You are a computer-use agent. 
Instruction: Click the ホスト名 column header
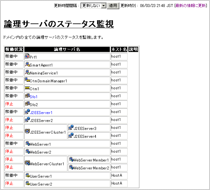point(119,49)
